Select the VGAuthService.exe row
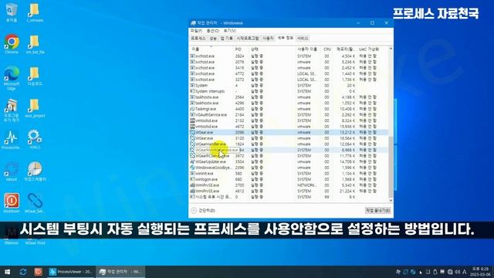 (289, 115)
